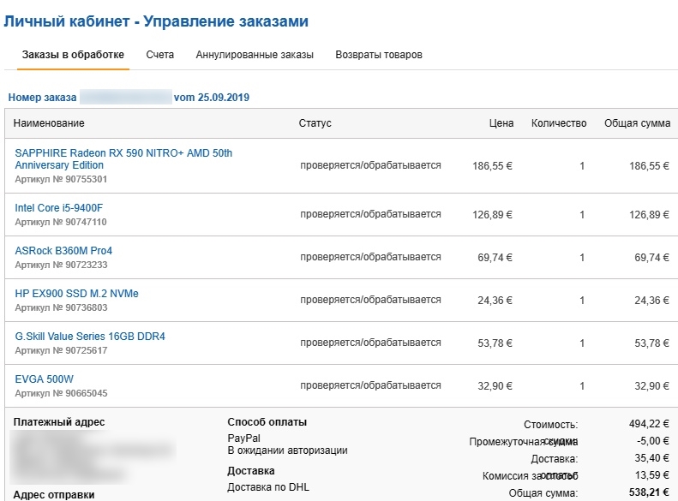
Task: Click the status text in the HP EX900 row
Action: coord(370,300)
